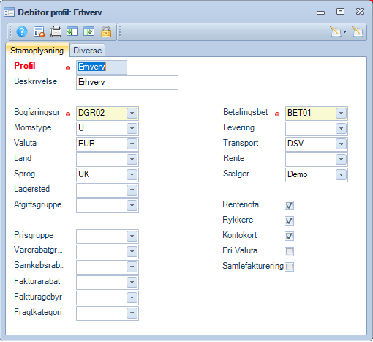This screenshot has width=373, height=342.
Task: Click the delete record icon in toolbar
Action: pyautogui.click(x=39, y=31)
